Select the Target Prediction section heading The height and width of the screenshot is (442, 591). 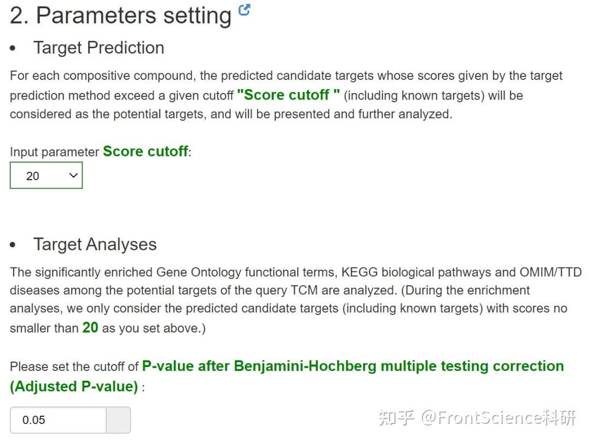pos(99,48)
